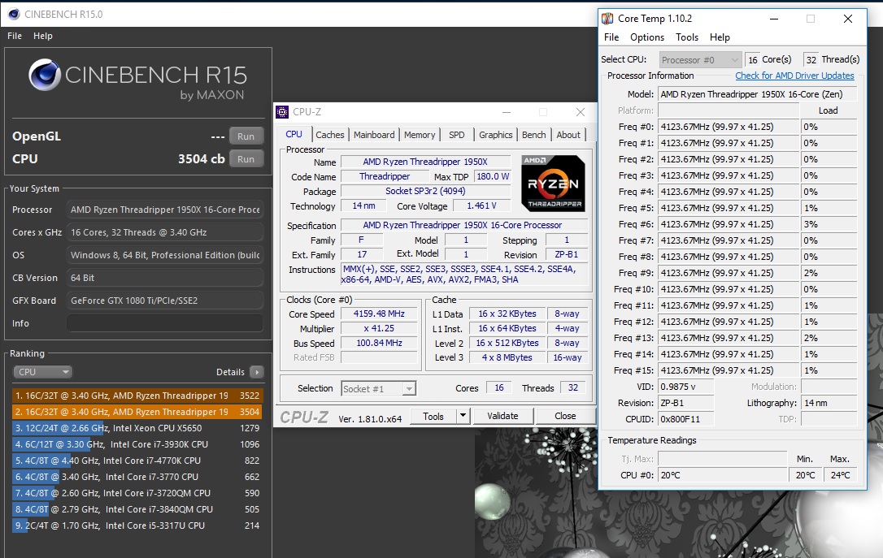Open the Help menu in Cinebench
The width and height of the screenshot is (883, 558).
[43, 36]
